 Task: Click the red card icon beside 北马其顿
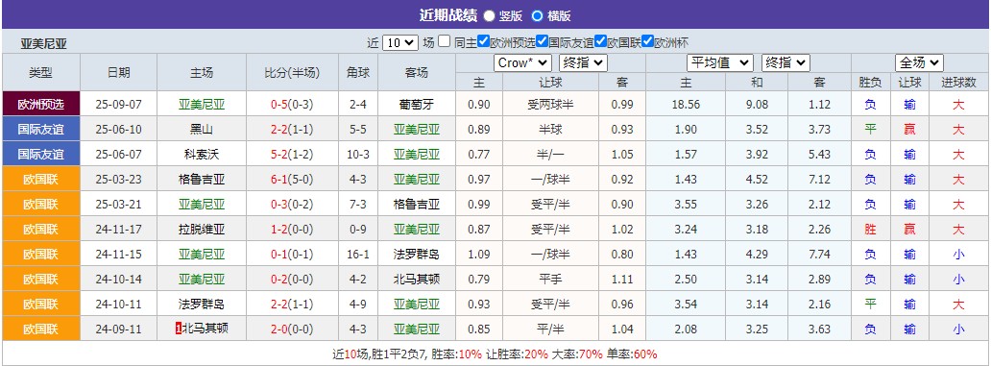coord(179,329)
